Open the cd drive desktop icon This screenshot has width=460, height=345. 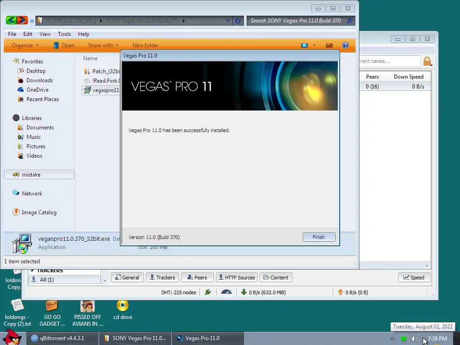tap(123, 310)
